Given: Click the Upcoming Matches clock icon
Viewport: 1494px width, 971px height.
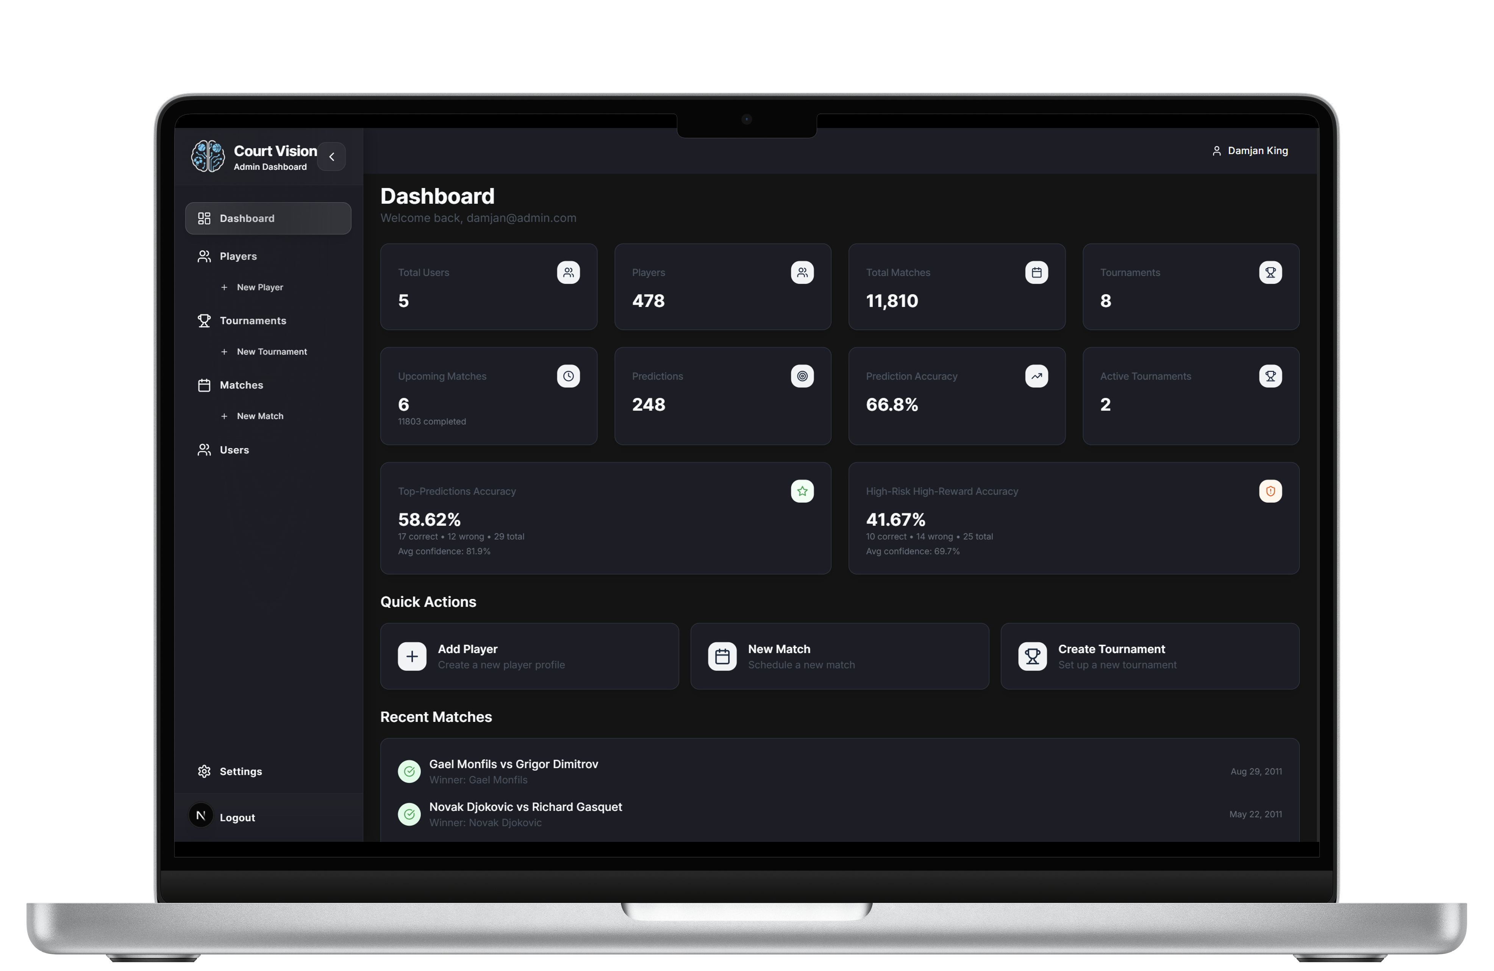Looking at the screenshot, I should (x=568, y=376).
